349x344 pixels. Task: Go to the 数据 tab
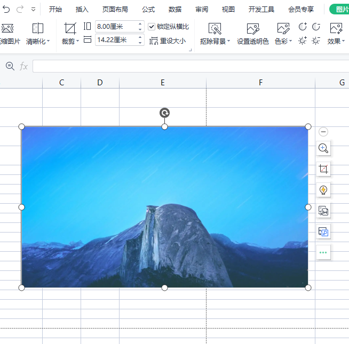(175, 10)
